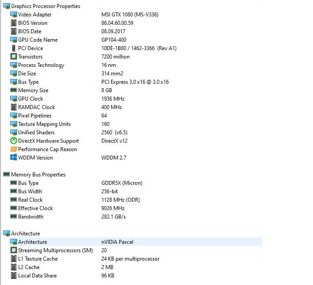Click the Pixel Pipelines value 64
This screenshot has height=285, width=313.
(104, 116)
